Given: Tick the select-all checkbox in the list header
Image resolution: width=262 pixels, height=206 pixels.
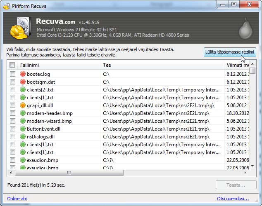Looking at the screenshot, I should (12, 65).
